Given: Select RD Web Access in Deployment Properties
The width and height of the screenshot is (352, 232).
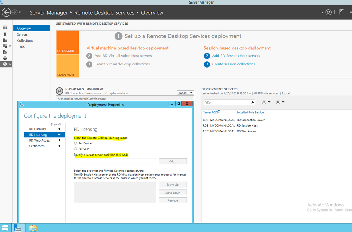Looking at the screenshot, I should 40,140.
